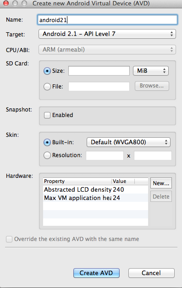Viewport: 182px width, 288px height.
Task: Click the SD Card Size input field
Action: coord(99,71)
